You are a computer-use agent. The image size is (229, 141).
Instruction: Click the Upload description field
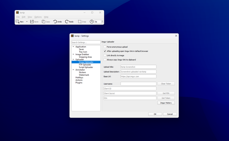138,72
